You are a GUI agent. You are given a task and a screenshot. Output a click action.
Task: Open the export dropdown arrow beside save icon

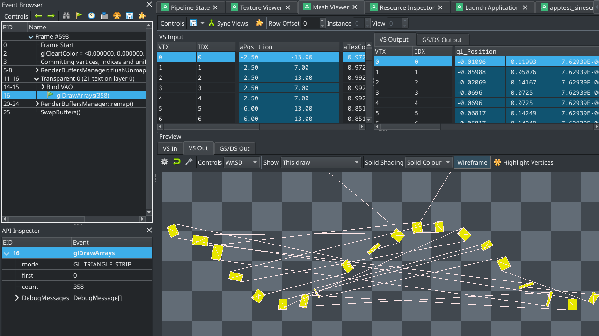pyautogui.click(x=202, y=23)
